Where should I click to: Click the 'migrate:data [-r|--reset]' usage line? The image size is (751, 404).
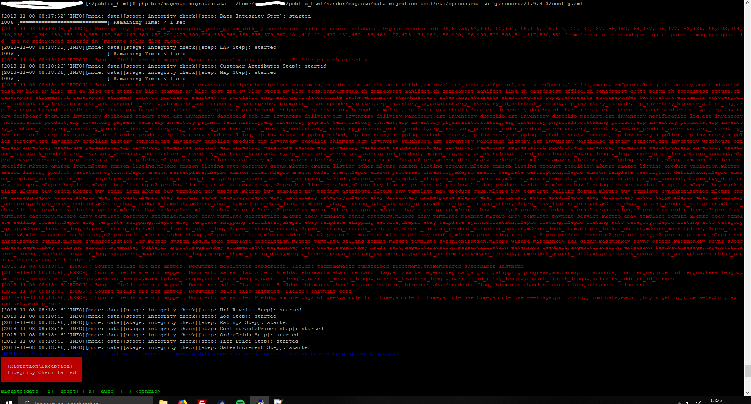click(x=80, y=391)
